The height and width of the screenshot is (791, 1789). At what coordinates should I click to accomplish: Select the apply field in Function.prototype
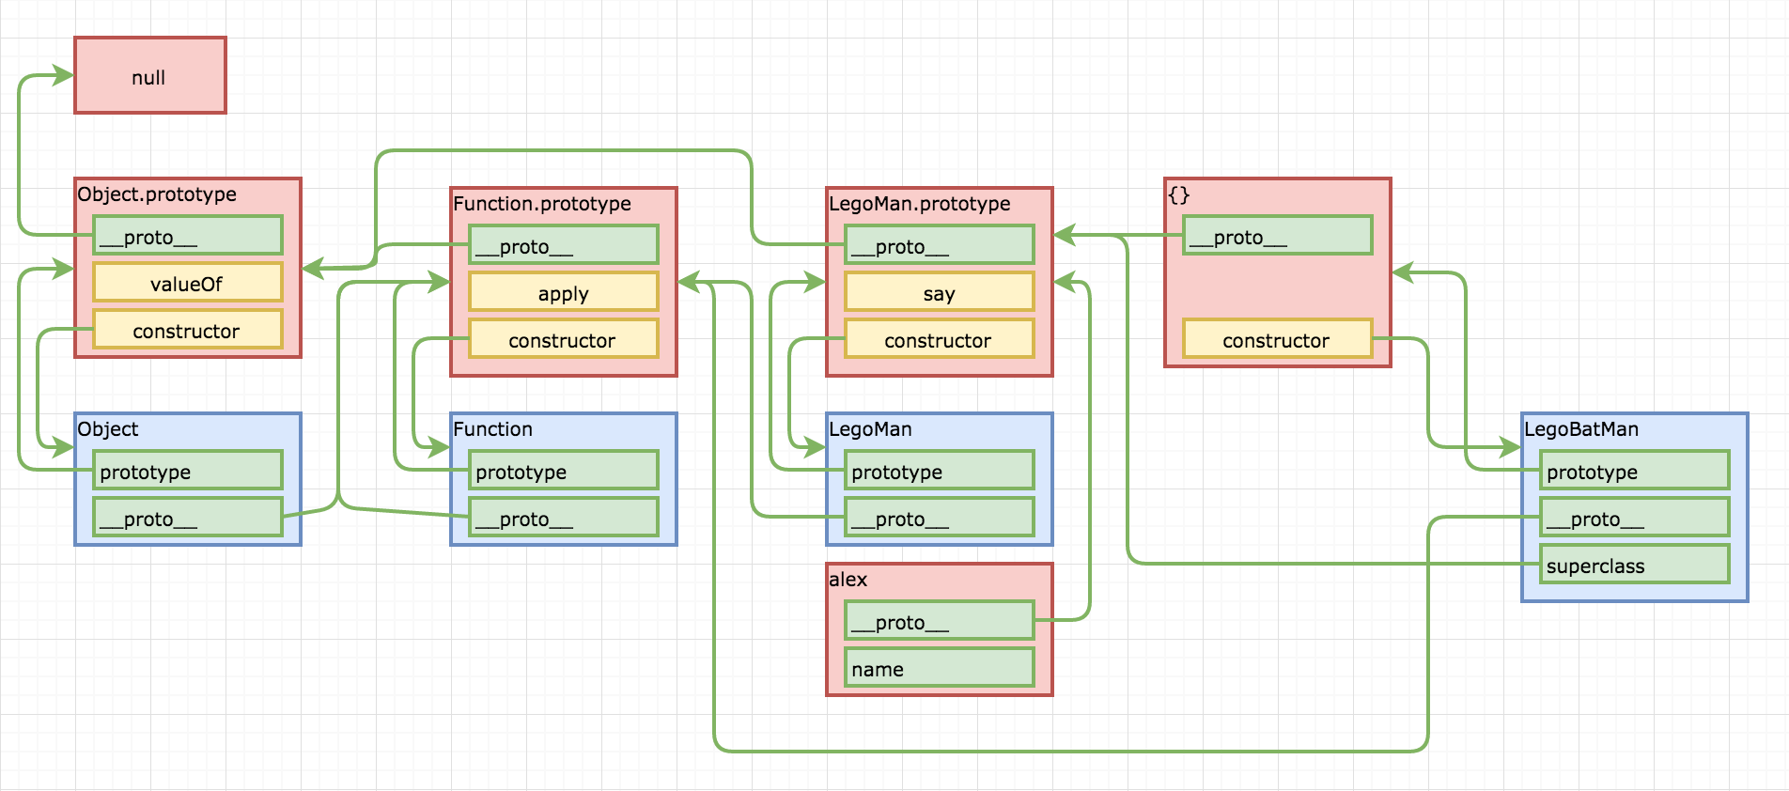click(564, 292)
